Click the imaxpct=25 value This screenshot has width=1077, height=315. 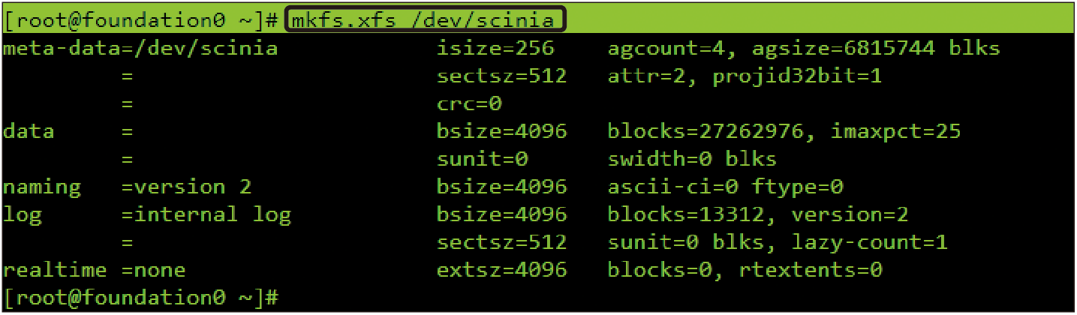coord(895,132)
